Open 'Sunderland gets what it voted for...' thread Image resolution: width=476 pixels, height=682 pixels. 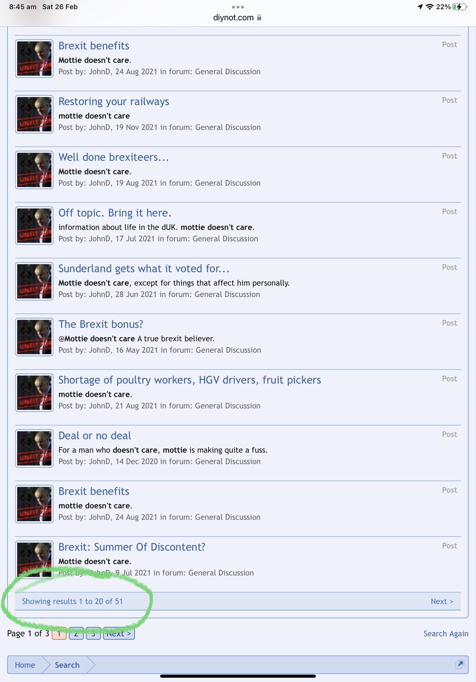[144, 269]
